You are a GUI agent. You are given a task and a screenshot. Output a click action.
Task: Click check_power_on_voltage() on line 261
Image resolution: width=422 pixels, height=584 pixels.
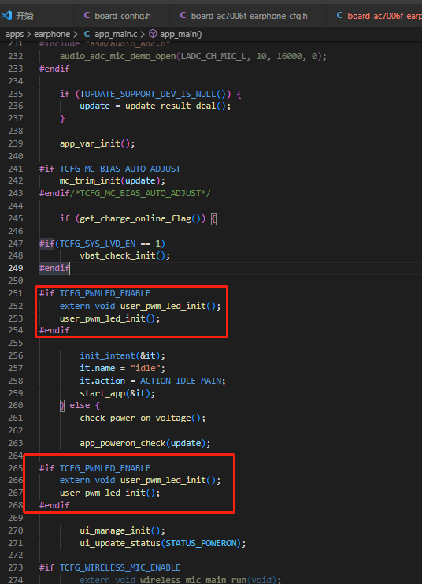point(140,418)
